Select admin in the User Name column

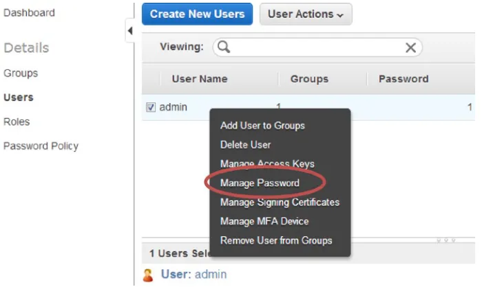pyautogui.click(x=173, y=107)
